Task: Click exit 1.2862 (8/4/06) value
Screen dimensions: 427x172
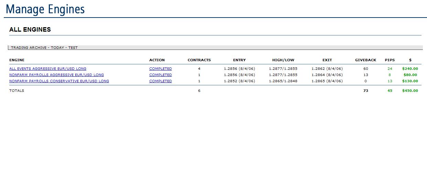Action: click(x=327, y=69)
